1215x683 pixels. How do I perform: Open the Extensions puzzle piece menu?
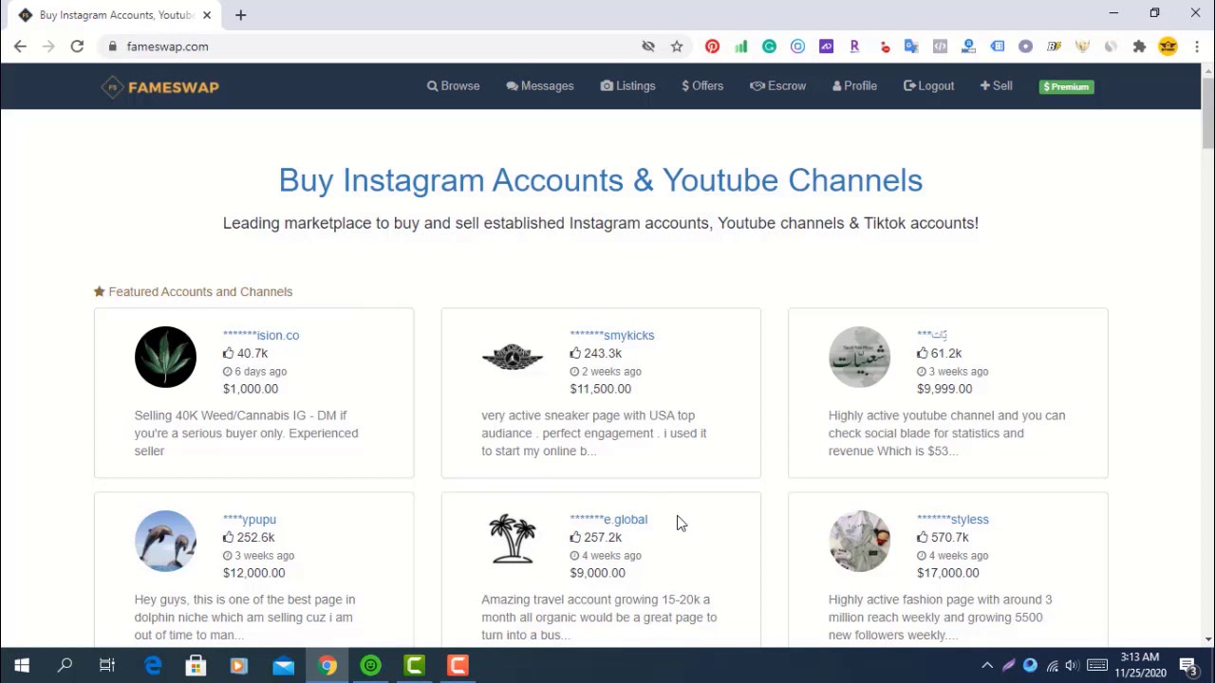coord(1139,46)
